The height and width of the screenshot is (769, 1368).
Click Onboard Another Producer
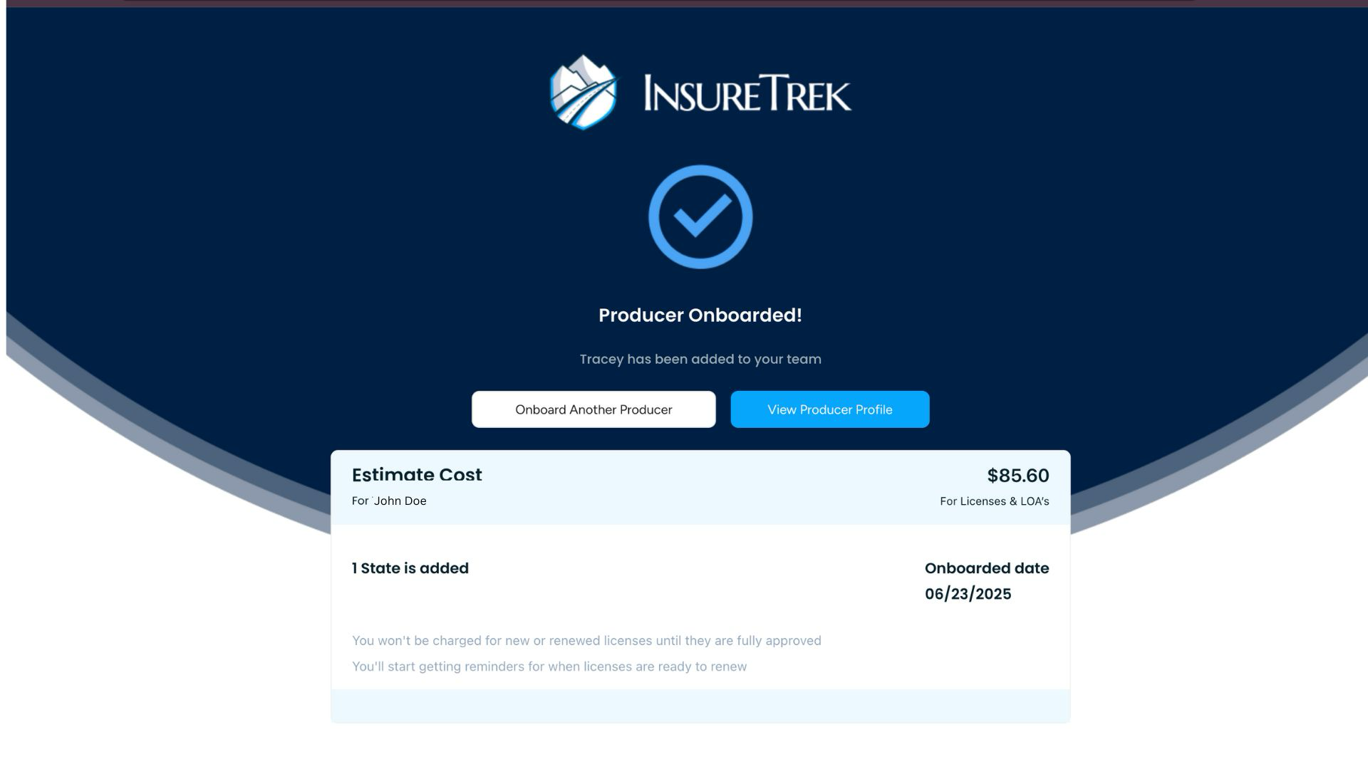[x=594, y=409]
